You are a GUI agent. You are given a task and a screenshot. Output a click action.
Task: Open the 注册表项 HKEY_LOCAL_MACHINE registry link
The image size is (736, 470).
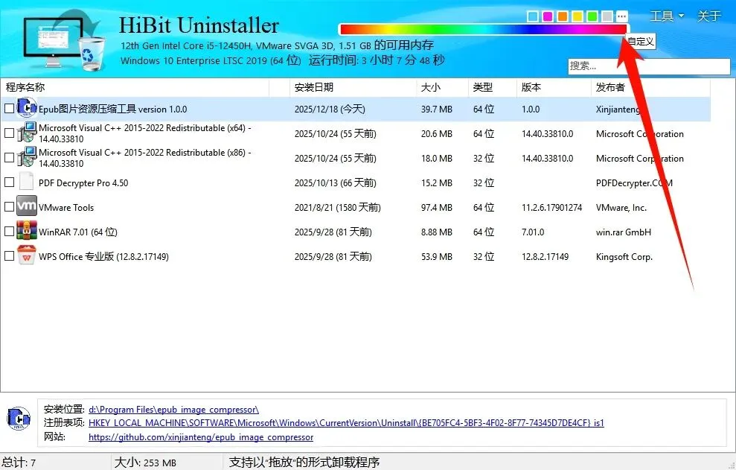coord(346,423)
